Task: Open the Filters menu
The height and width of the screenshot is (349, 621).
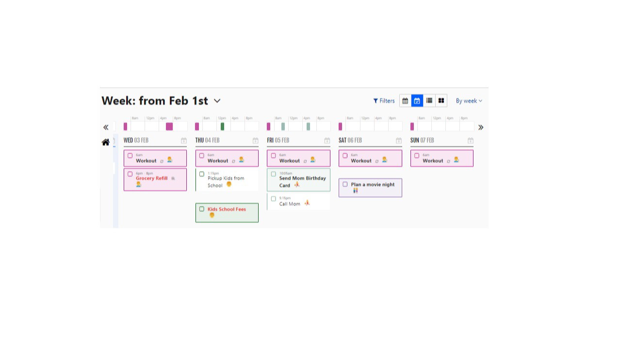Action: pyautogui.click(x=384, y=101)
